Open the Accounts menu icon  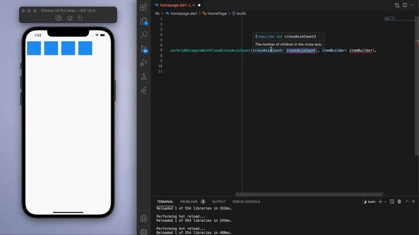[x=144, y=219]
